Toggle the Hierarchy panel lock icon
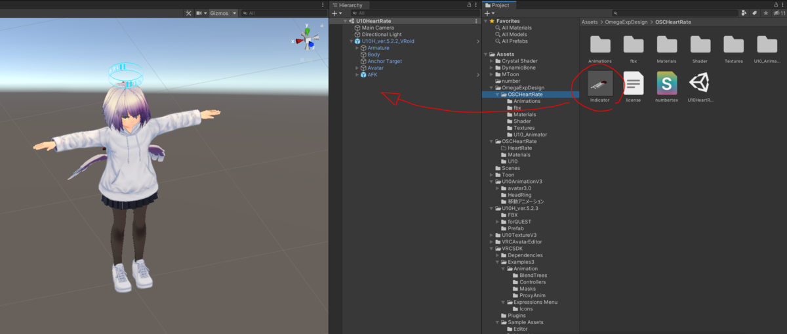Image resolution: width=787 pixels, height=334 pixels. click(468, 5)
